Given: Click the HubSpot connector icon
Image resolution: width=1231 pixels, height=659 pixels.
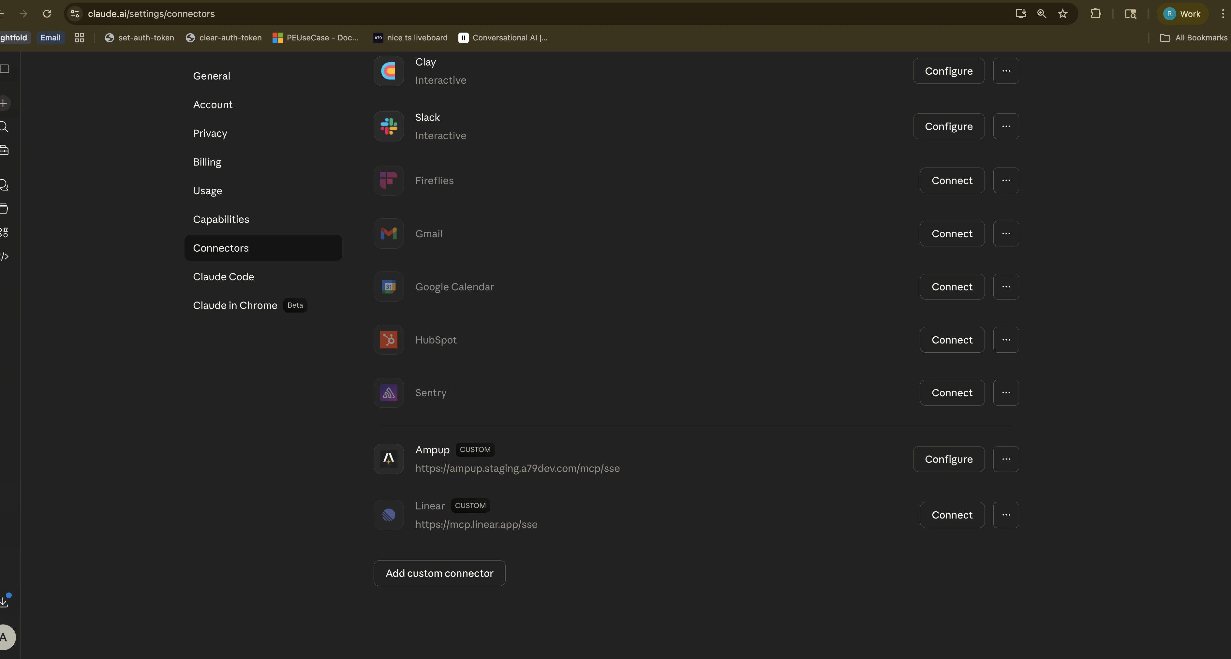Looking at the screenshot, I should (388, 340).
